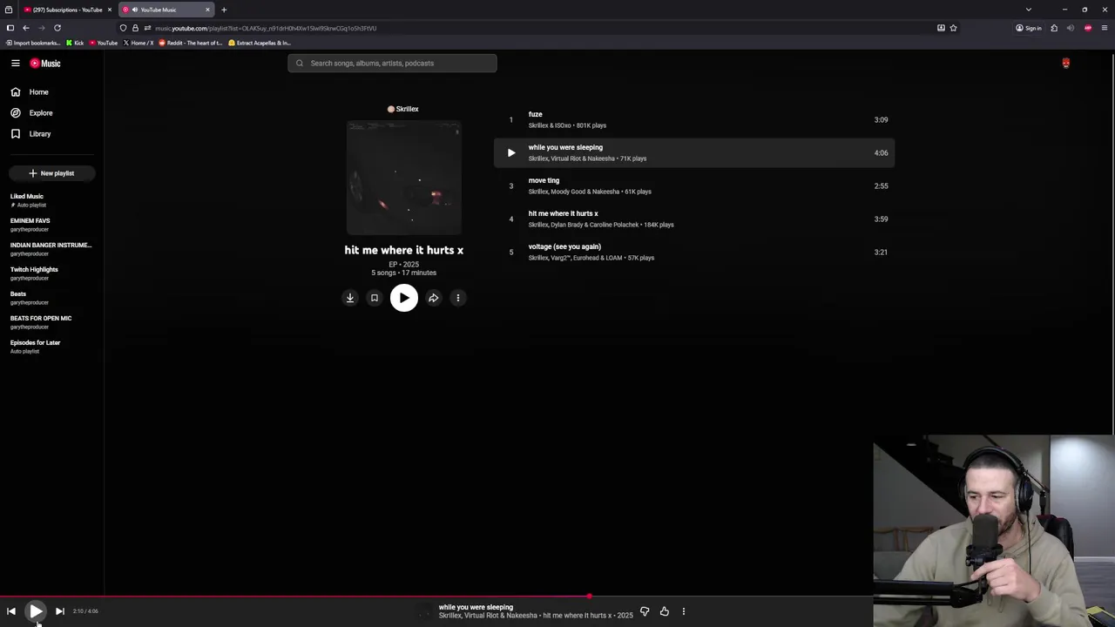The height and width of the screenshot is (627, 1115).
Task: Open album more options three dots
Action: tap(458, 298)
